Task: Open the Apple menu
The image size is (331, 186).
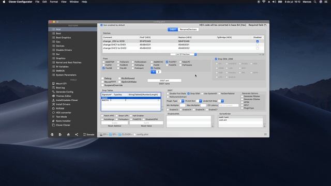Action: point(4,2)
